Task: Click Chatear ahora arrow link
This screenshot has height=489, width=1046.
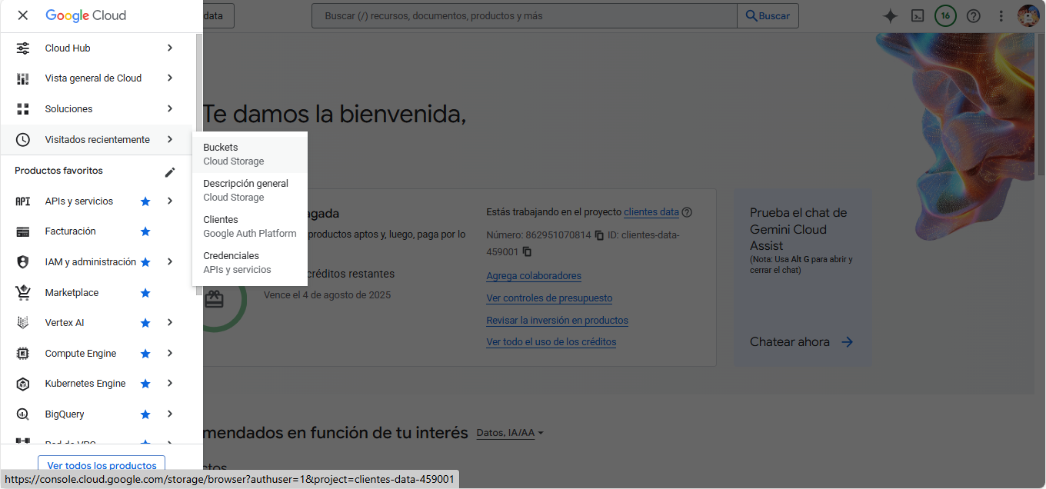Action: [802, 342]
